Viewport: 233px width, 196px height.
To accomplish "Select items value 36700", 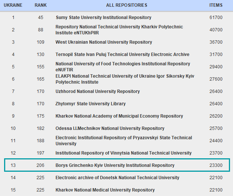I will coord(216,42).
